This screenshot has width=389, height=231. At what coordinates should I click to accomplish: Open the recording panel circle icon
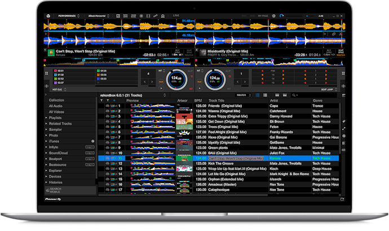(x=141, y=16)
